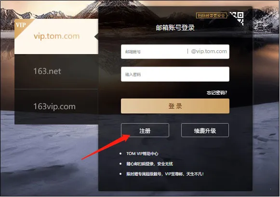Click the gold VIP corner badge
The height and width of the screenshot is (197, 280).
pos(22,27)
